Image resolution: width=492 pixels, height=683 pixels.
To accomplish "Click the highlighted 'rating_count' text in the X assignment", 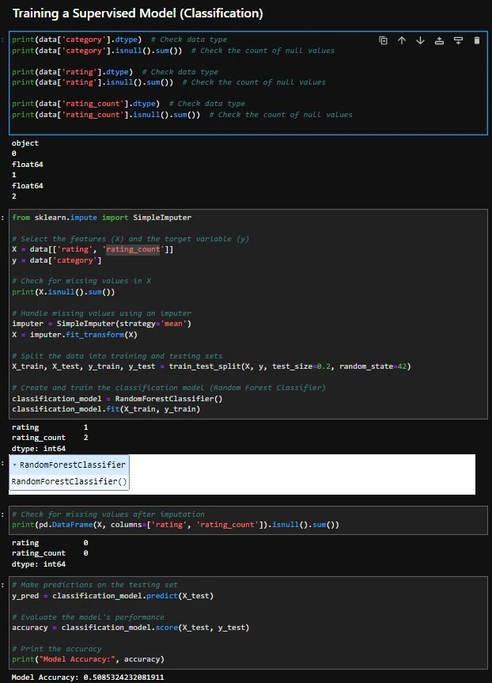I will click(133, 249).
